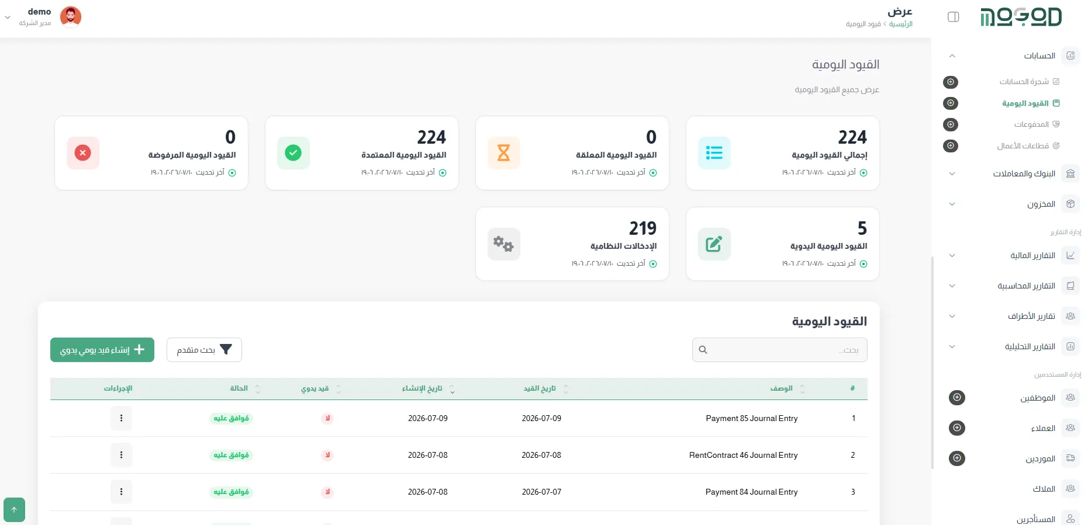Viewport: 1088px width, 525px height.
Task: Click the box icon for المخزون
Action: coord(1070,204)
